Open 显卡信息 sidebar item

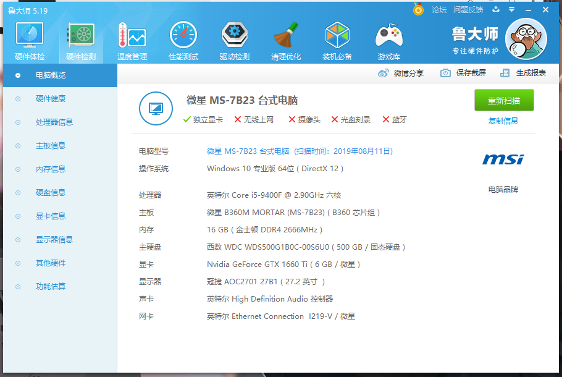tap(61, 216)
